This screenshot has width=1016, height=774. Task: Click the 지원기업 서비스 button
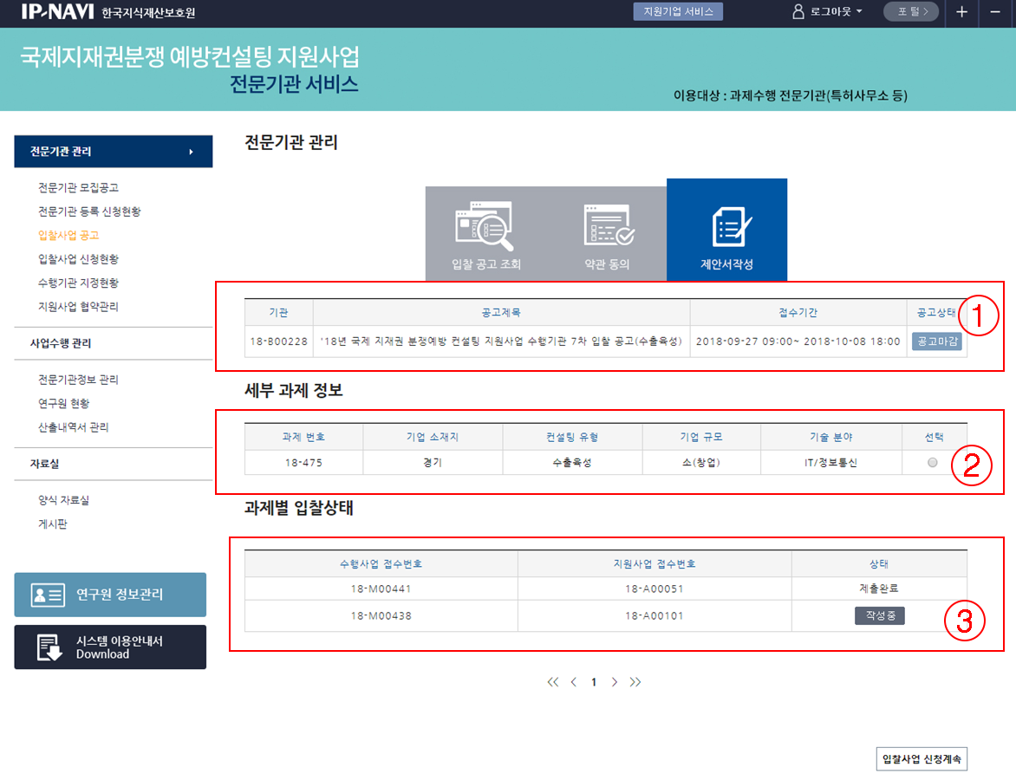(678, 11)
